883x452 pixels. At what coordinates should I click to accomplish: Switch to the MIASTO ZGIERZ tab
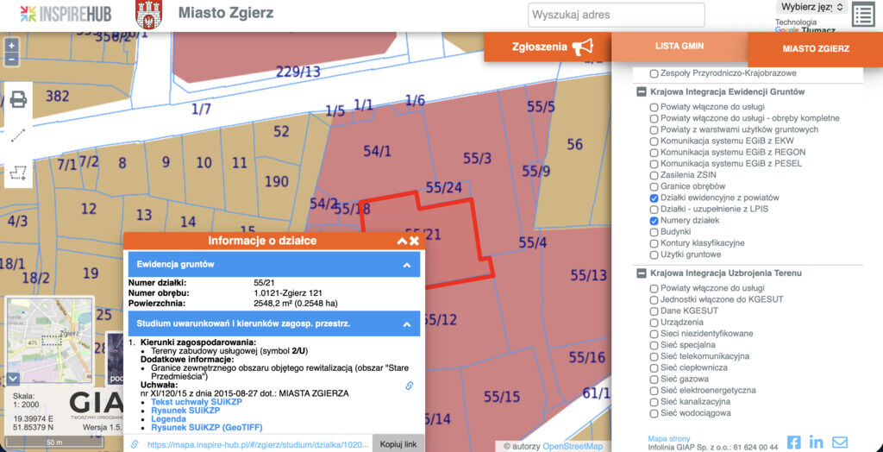pyautogui.click(x=815, y=49)
